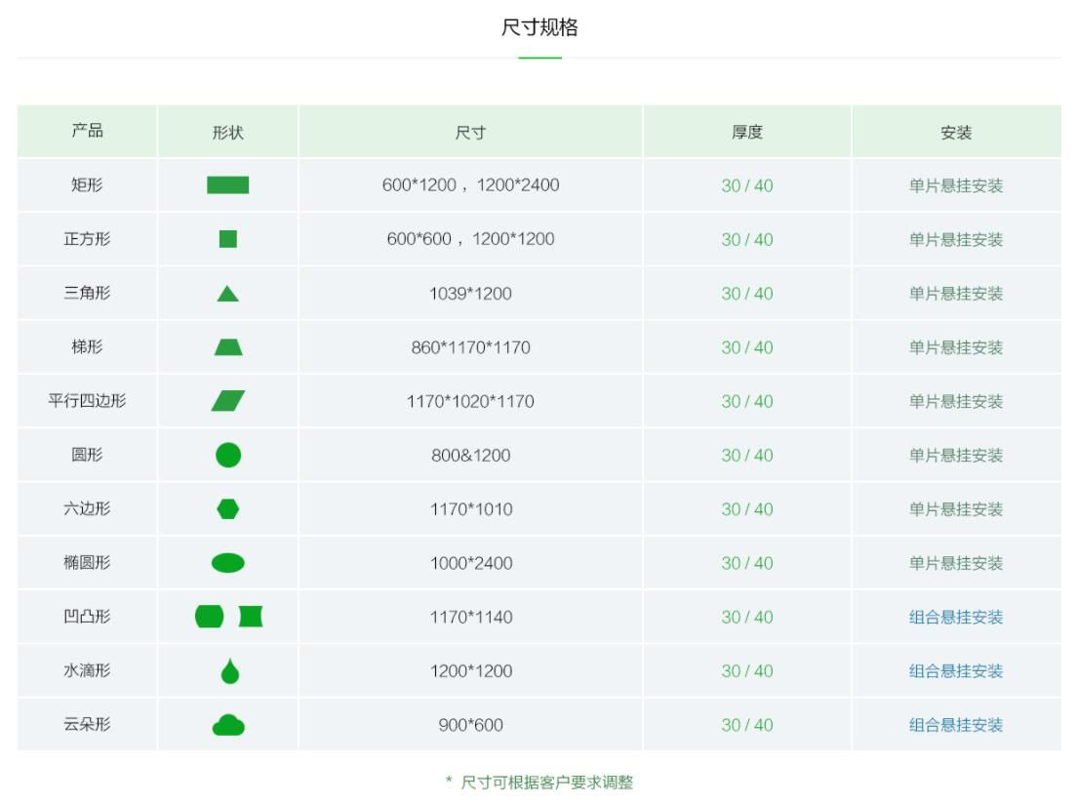Click 单片悬挂安装 in the 矩形 row
The height and width of the screenshot is (804, 1077).
pyautogui.click(x=955, y=185)
